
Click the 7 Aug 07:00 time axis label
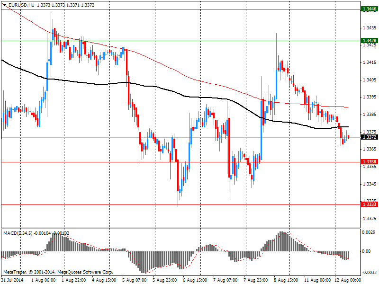click(226, 280)
